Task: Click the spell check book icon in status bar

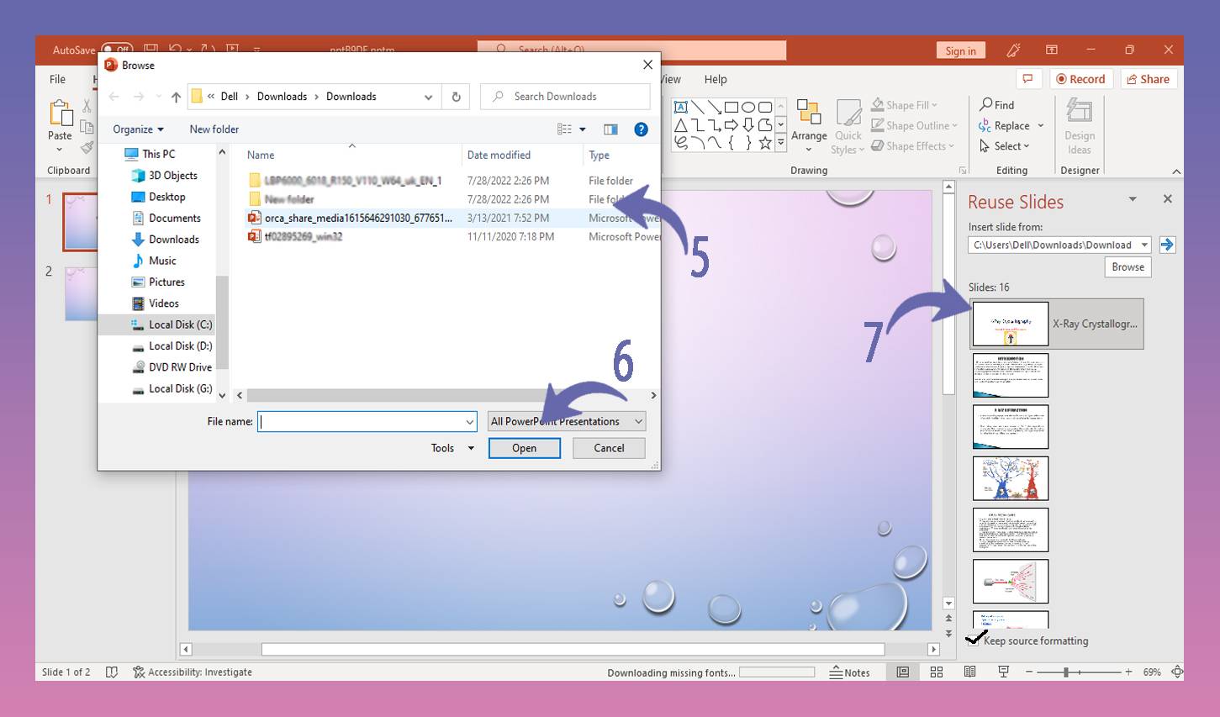Action: (111, 672)
